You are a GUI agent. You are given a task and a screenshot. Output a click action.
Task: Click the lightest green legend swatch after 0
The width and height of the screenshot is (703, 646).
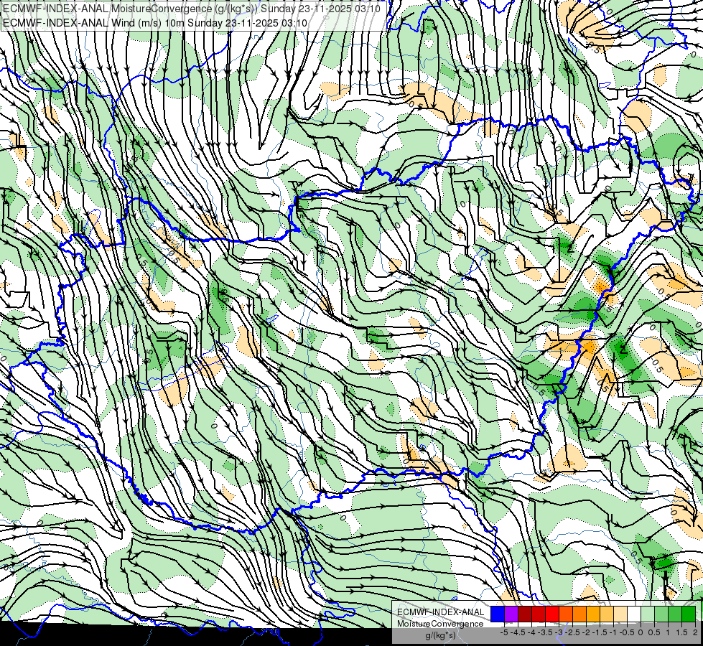[648, 614]
